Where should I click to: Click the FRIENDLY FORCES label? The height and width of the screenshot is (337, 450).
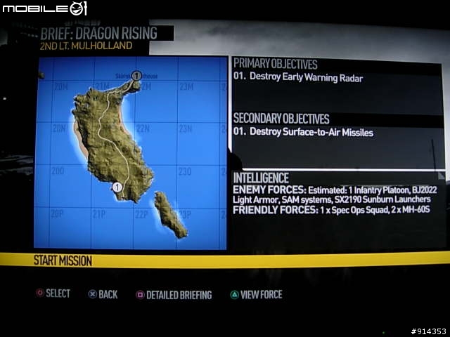point(276,210)
